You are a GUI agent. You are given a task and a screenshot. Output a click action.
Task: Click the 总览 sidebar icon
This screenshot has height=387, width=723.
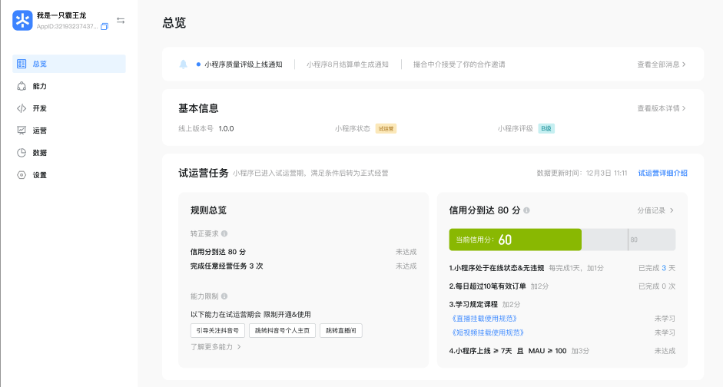tap(22, 64)
